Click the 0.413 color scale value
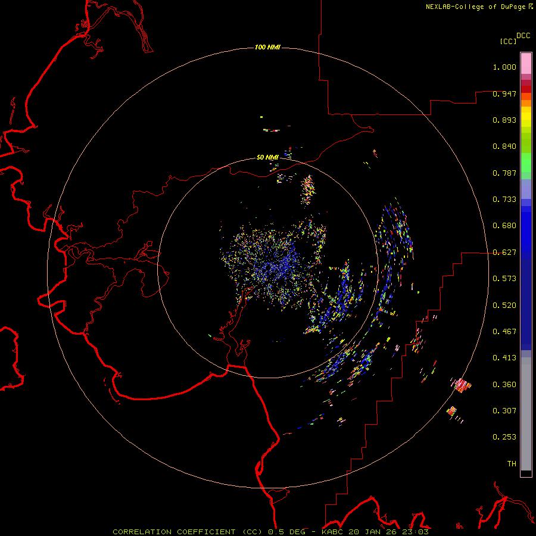The width and height of the screenshot is (536, 536). 504,358
